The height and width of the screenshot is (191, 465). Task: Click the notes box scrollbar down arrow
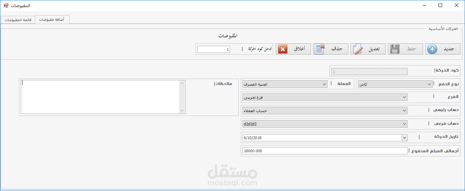(x=182, y=110)
